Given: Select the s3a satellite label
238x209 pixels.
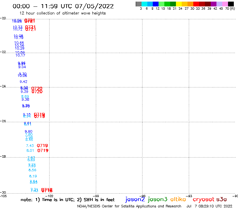Looking at the screenshot, I should pos(222,199).
